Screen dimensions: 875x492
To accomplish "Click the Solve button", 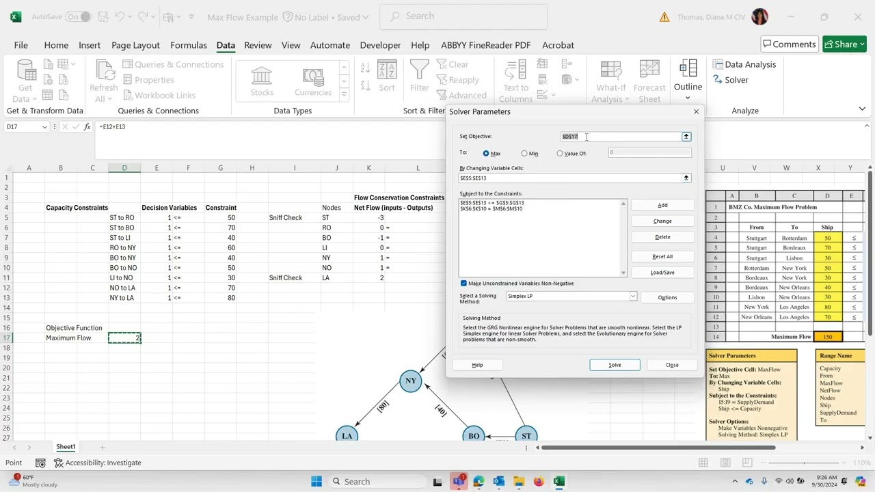I will [x=615, y=365].
